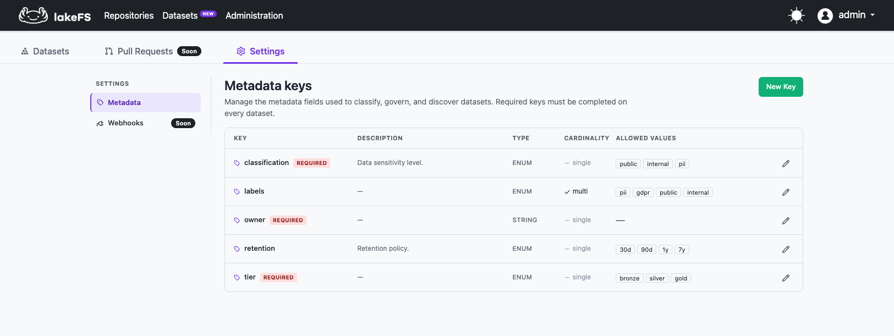Click the 'gdpr' value chip in labels row
Viewport: 894px width, 336px height.
tap(643, 192)
